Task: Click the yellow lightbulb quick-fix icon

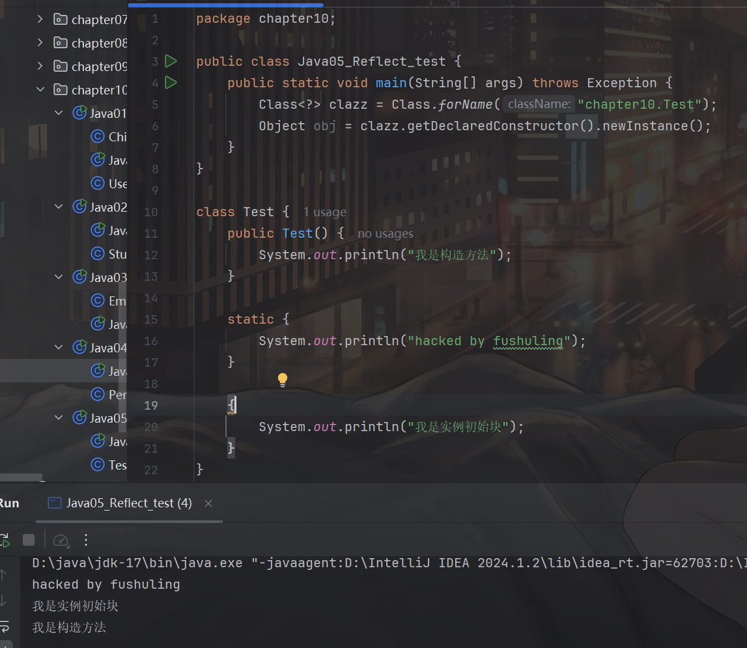Action: [283, 380]
